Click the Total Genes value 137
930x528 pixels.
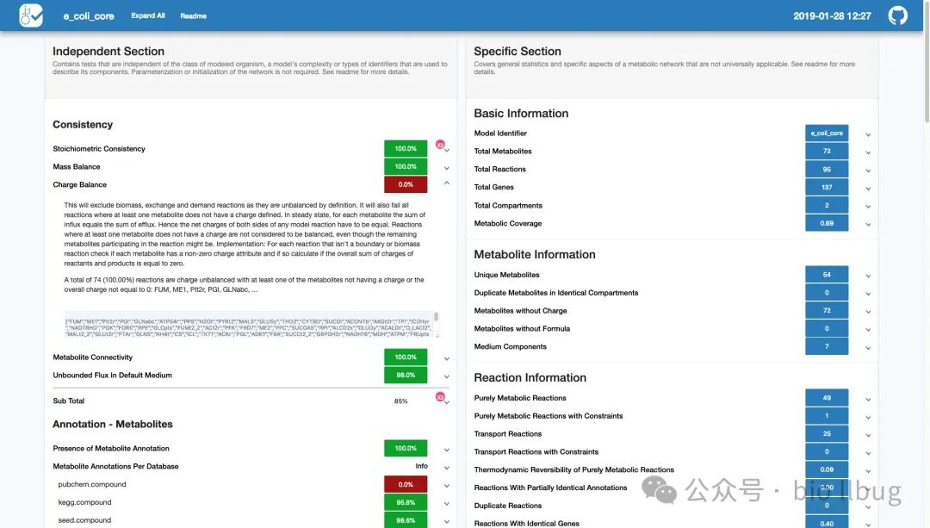pos(827,187)
